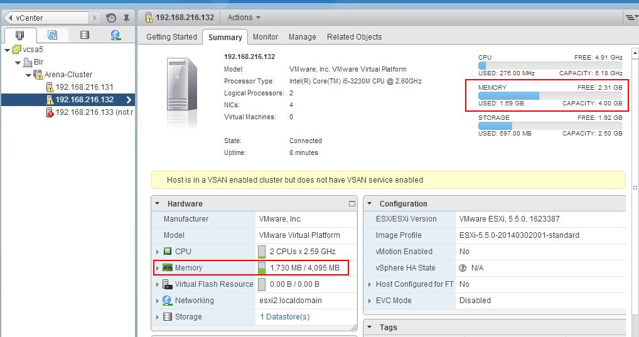Viewport: 639px width, 337px height.
Task: Click the MEMORY usage bar
Action: click(550, 96)
